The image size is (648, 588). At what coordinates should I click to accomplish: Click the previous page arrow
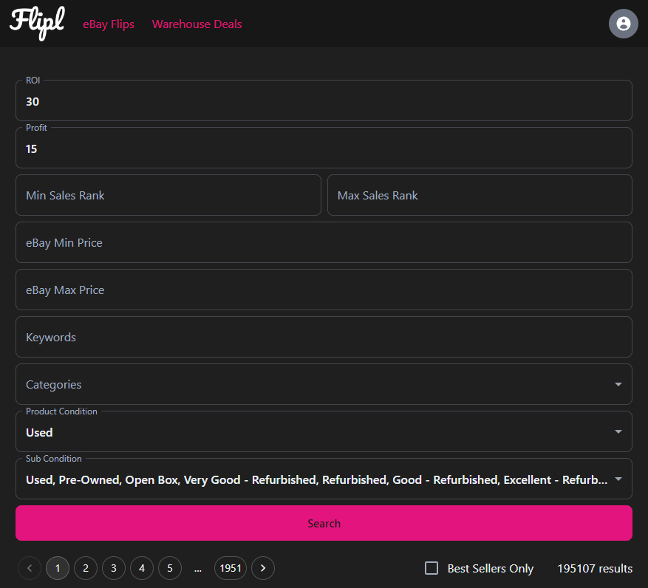coord(30,568)
